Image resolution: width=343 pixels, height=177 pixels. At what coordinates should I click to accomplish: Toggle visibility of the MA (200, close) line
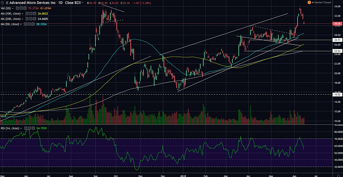click(27, 19)
